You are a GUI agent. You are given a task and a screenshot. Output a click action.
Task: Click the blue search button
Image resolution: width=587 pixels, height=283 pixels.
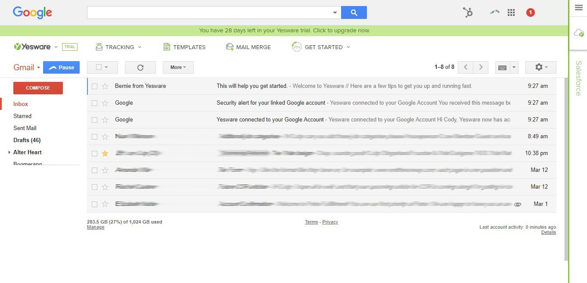pos(354,12)
